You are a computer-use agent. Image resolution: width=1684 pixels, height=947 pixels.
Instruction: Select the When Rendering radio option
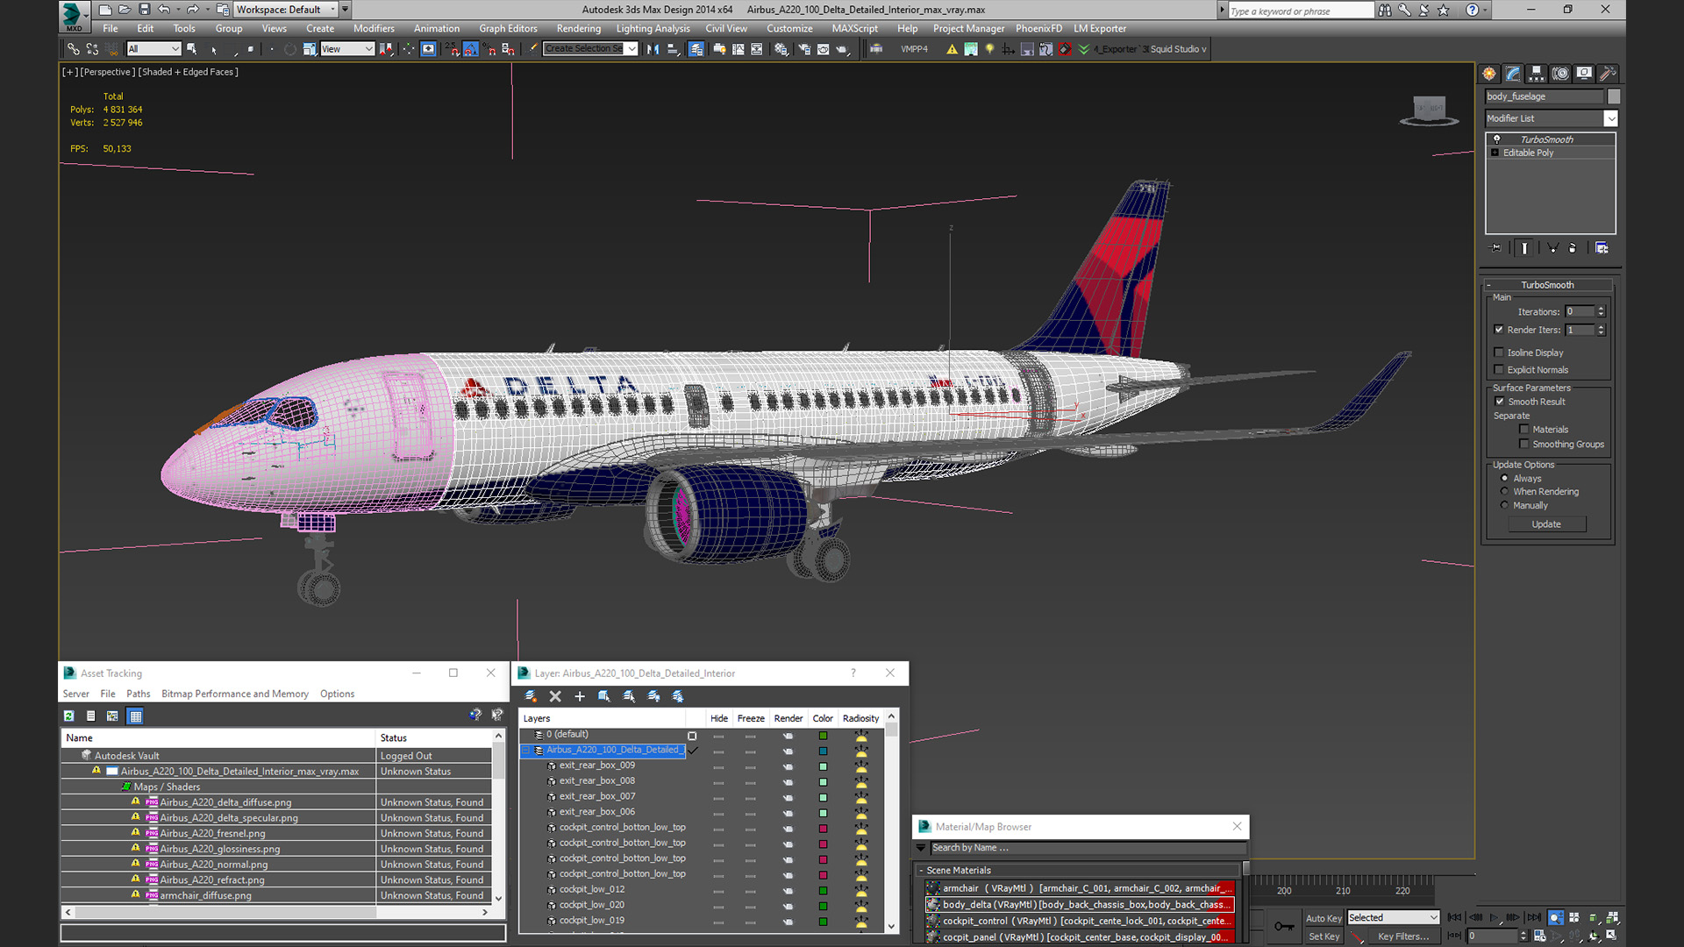point(1505,492)
